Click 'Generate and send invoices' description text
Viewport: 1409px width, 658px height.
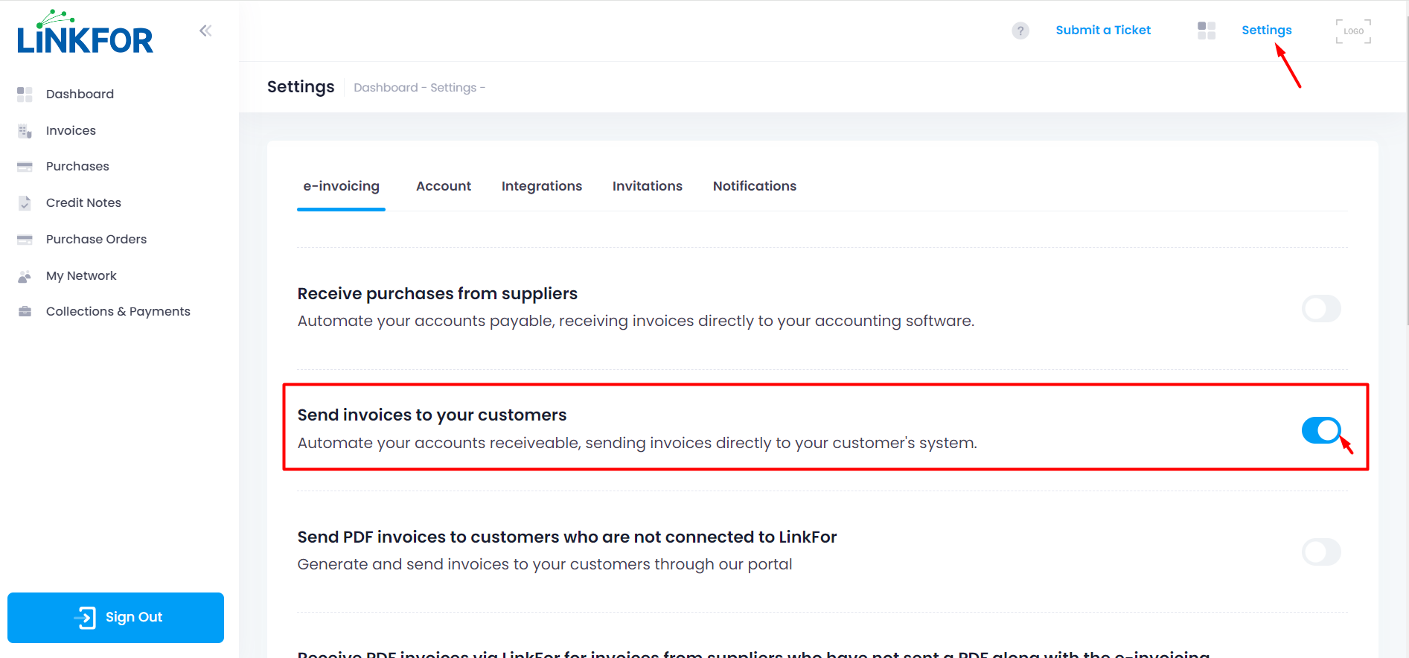click(545, 564)
